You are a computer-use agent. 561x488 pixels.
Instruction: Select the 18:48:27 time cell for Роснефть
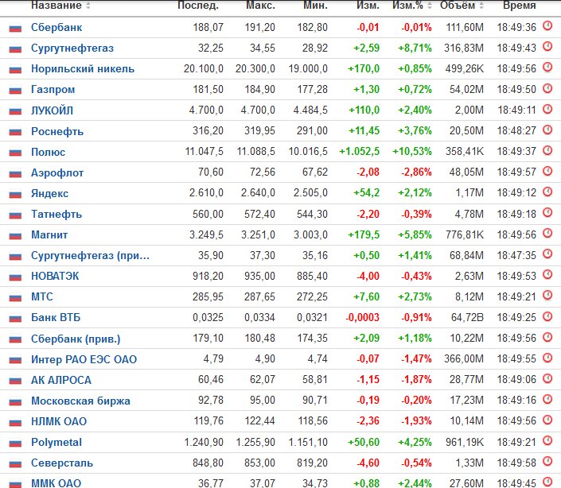click(516, 131)
